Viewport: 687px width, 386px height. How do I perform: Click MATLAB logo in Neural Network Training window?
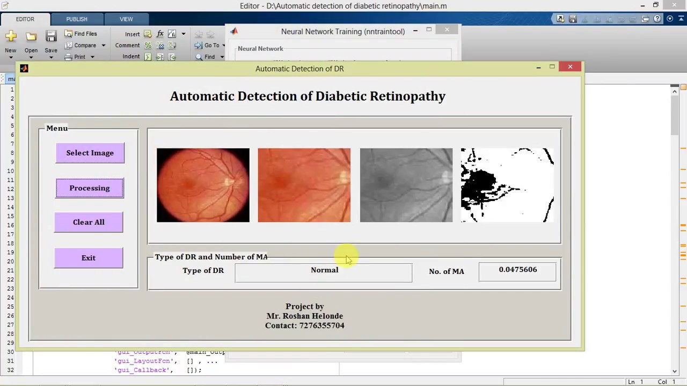click(234, 31)
